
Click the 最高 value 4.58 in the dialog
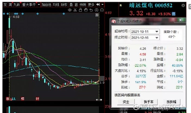pos(143,54)
